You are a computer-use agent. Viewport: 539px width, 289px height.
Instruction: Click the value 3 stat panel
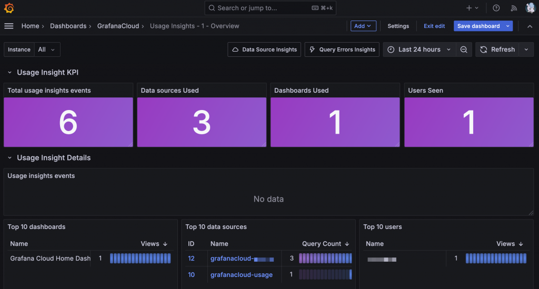point(202,122)
